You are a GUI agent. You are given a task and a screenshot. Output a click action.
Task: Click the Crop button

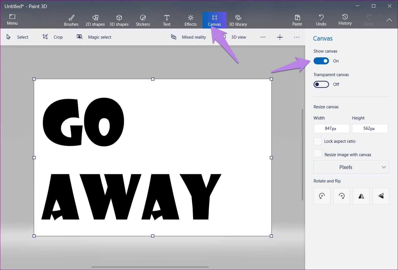53,37
